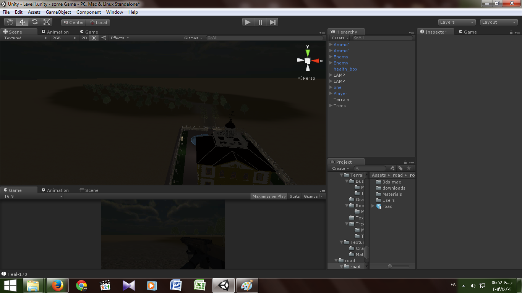Select the Rotate tool
The image size is (522, 293).
point(34,22)
